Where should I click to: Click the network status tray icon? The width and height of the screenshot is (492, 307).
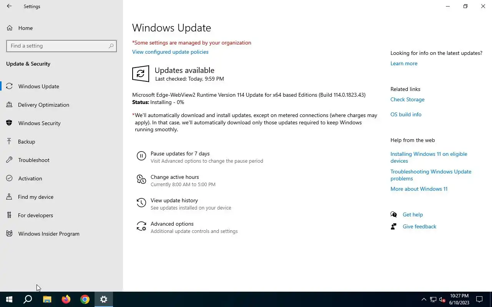(433, 299)
